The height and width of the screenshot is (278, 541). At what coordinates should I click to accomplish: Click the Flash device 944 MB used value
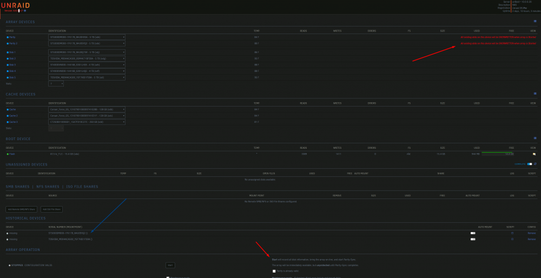[476, 154]
